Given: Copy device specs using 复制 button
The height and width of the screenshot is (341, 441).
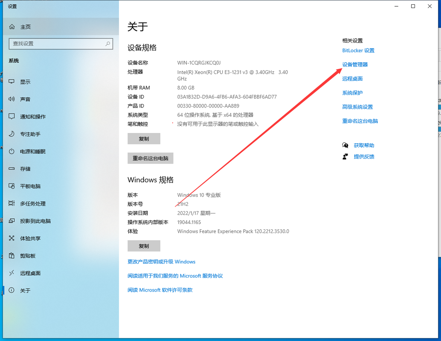Looking at the screenshot, I should coord(144,139).
